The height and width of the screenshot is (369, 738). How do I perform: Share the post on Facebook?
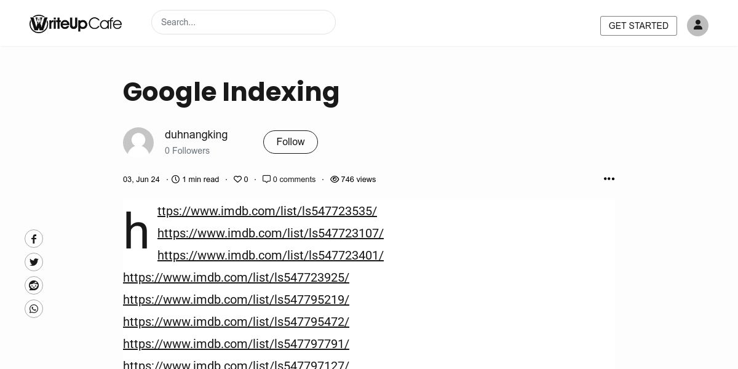34,239
